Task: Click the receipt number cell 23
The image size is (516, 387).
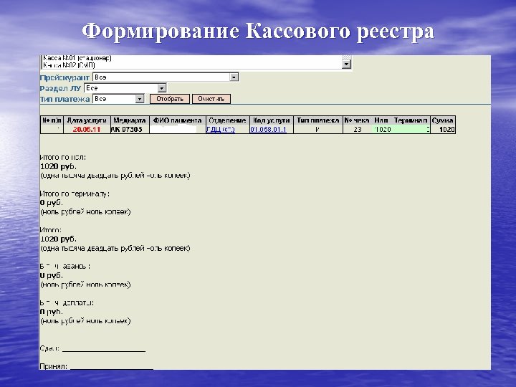Action: 358,129
